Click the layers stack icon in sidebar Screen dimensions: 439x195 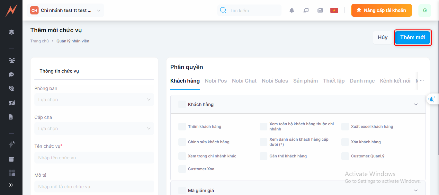[12, 32]
